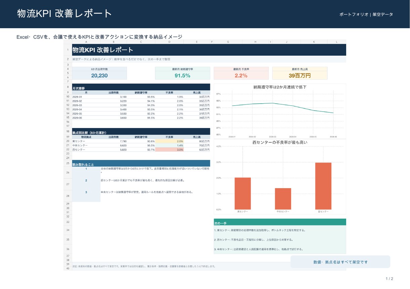Screen dimensions: 410x289
Task: Click the green-highlighted 1.4% defect cell
Action: pos(169,146)
